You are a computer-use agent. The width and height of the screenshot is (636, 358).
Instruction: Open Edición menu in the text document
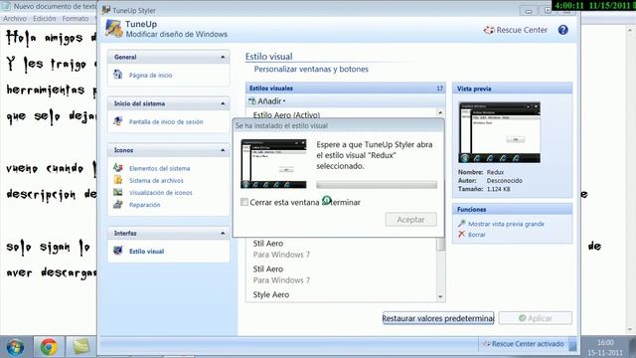click(44, 19)
